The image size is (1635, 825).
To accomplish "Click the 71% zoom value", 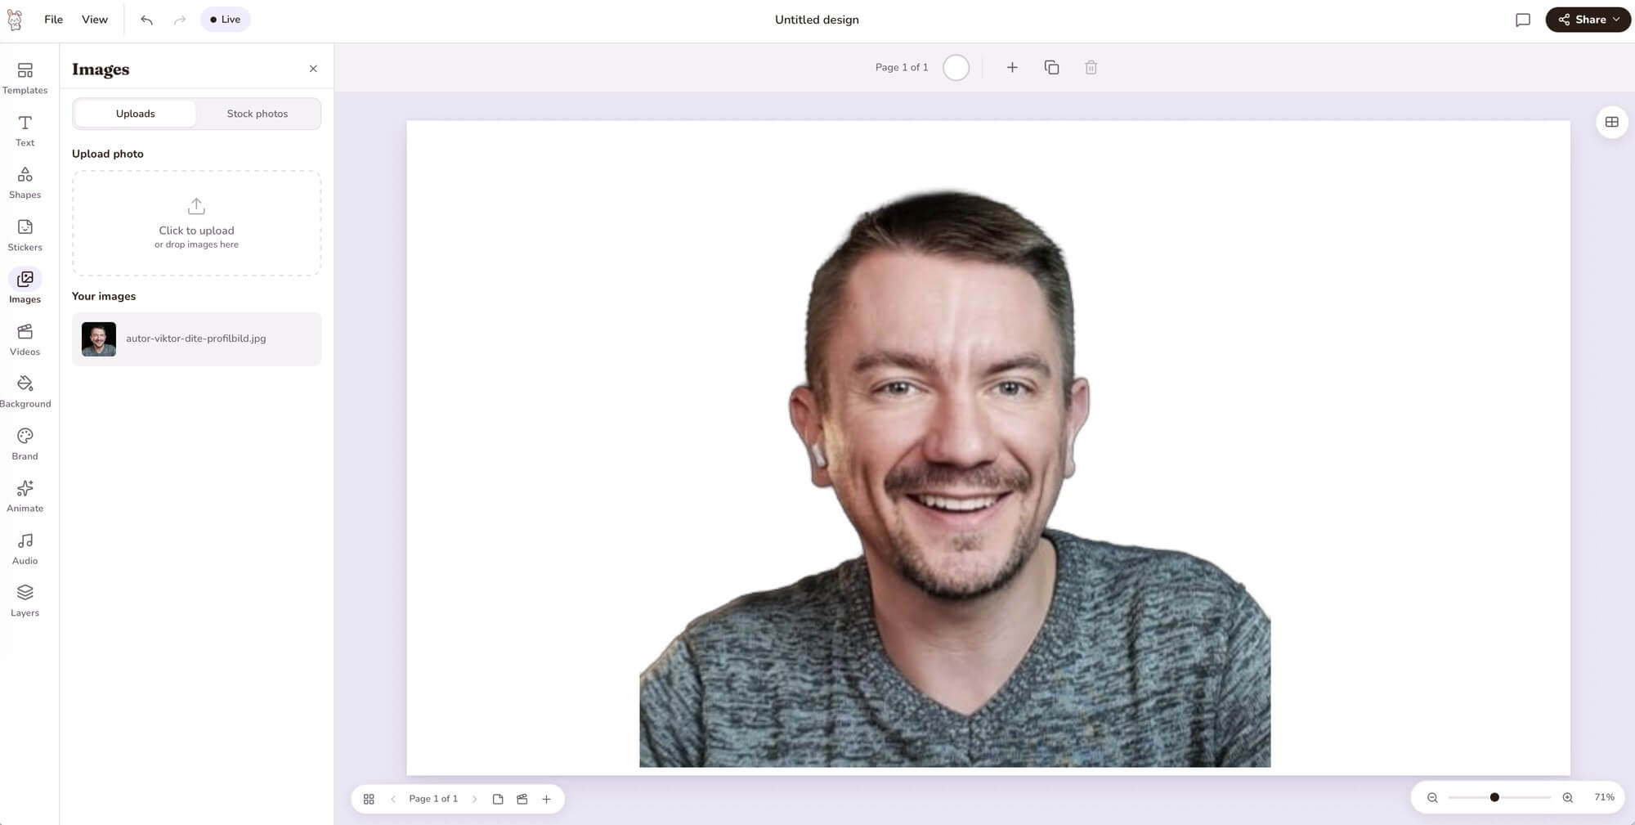I will click(x=1604, y=797).
